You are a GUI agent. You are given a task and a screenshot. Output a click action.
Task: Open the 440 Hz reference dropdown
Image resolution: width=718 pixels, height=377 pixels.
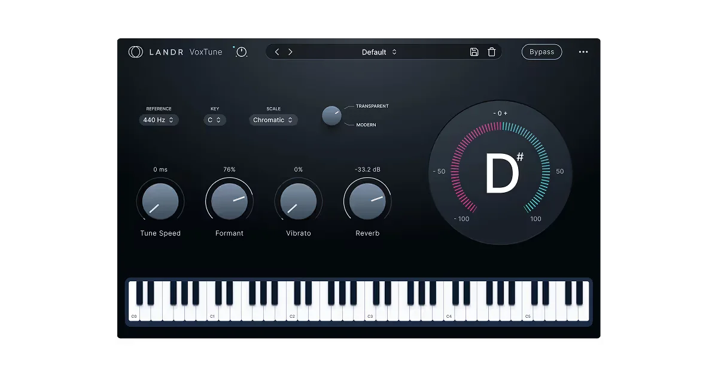(159, 120)
